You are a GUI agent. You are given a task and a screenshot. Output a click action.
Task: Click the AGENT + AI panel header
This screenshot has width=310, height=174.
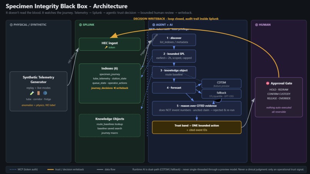tap(162, 25)
